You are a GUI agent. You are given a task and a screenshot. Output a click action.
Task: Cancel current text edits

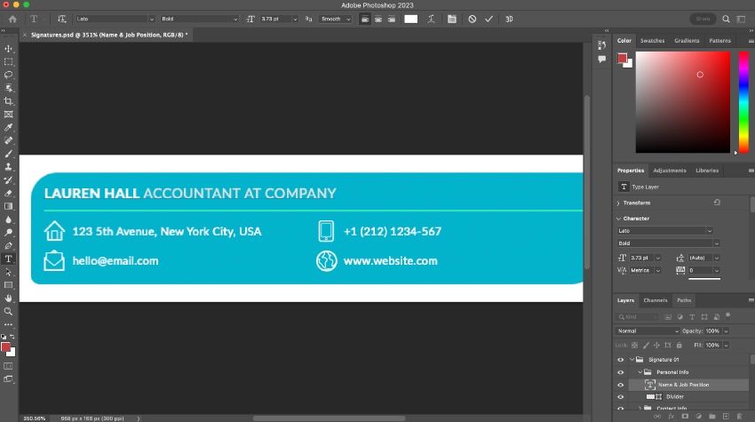(472, 19)
